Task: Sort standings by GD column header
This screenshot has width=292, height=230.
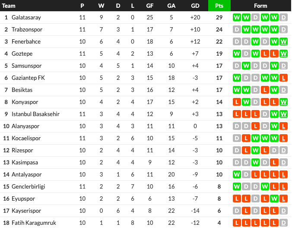Action: coord(195,6)
